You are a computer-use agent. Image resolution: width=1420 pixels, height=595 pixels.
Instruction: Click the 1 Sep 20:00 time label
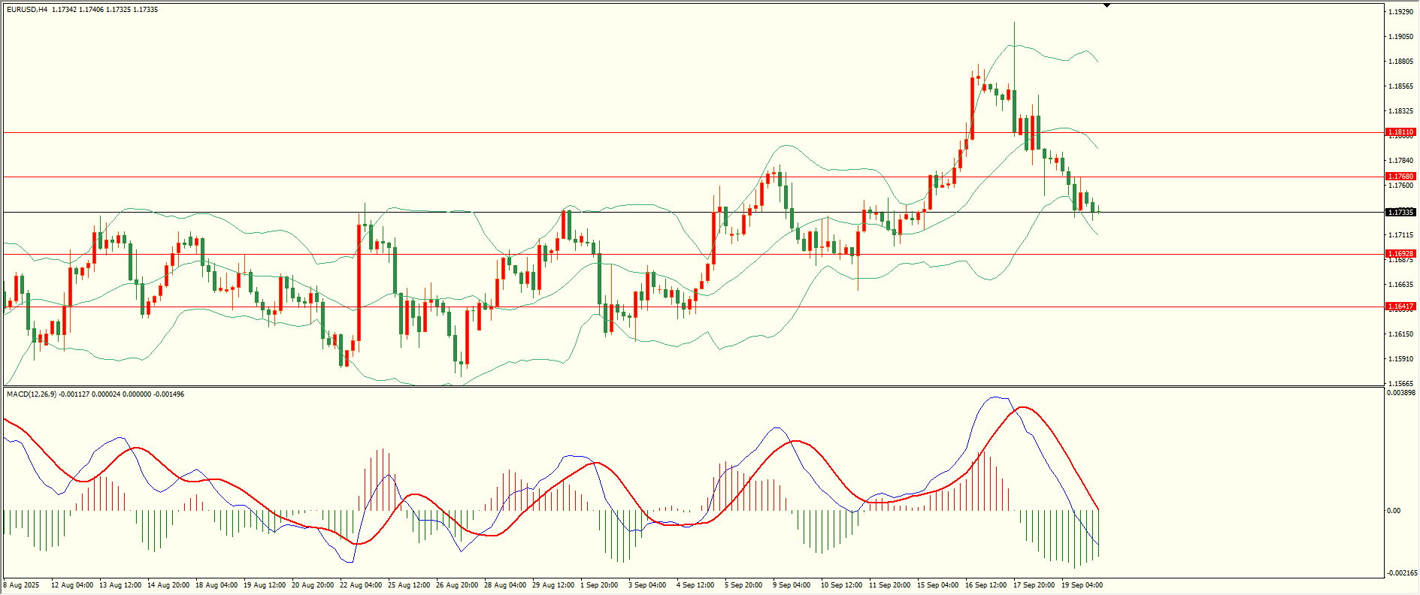[x=599, y=585]
